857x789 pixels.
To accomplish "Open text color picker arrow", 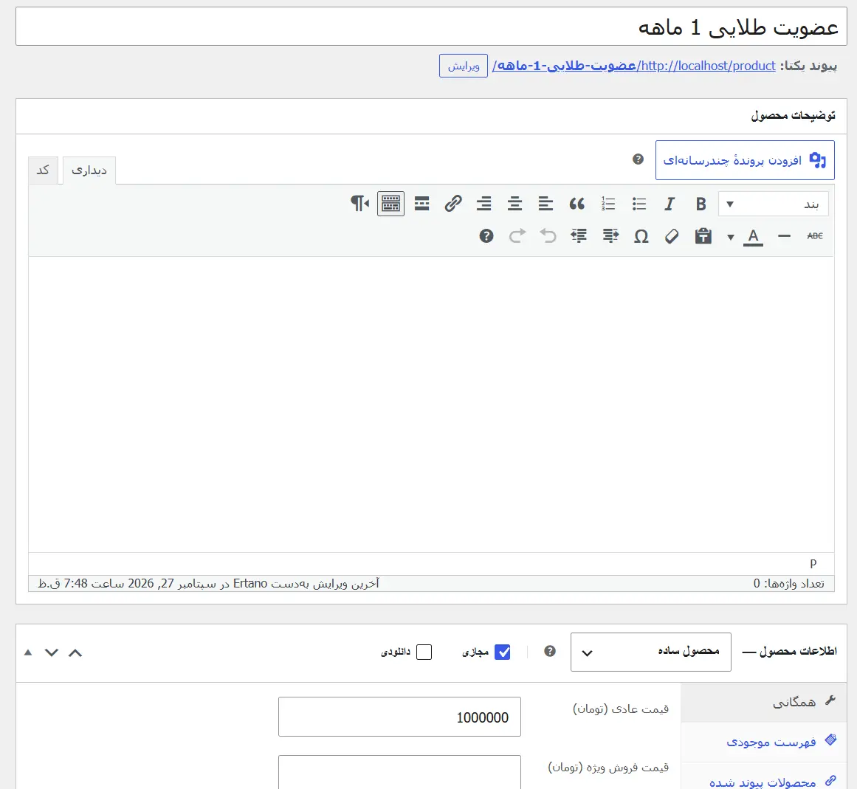I will [731, 237].
